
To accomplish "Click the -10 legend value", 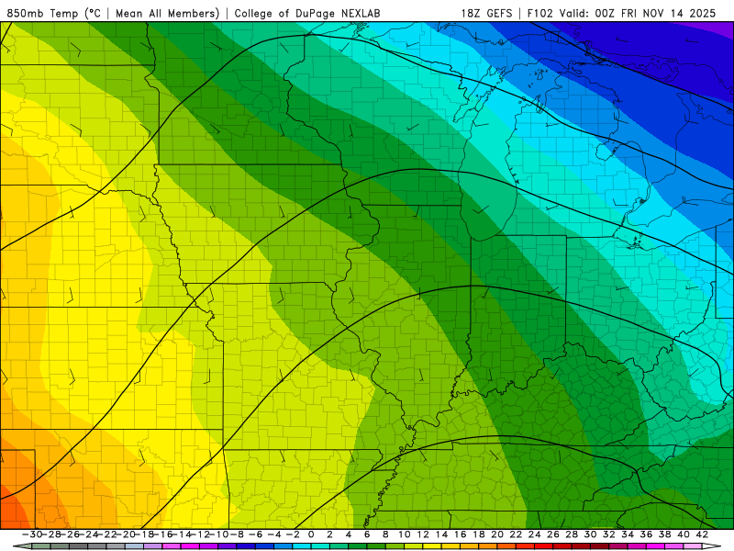I will click(218, 534).
